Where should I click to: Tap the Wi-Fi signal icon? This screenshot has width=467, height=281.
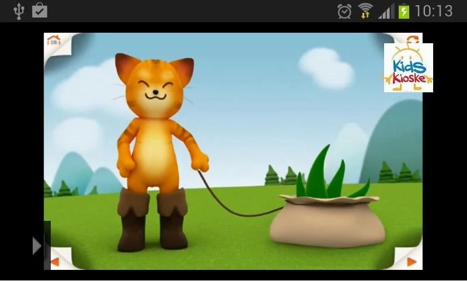pyautogui.click(x=365, y=11)
